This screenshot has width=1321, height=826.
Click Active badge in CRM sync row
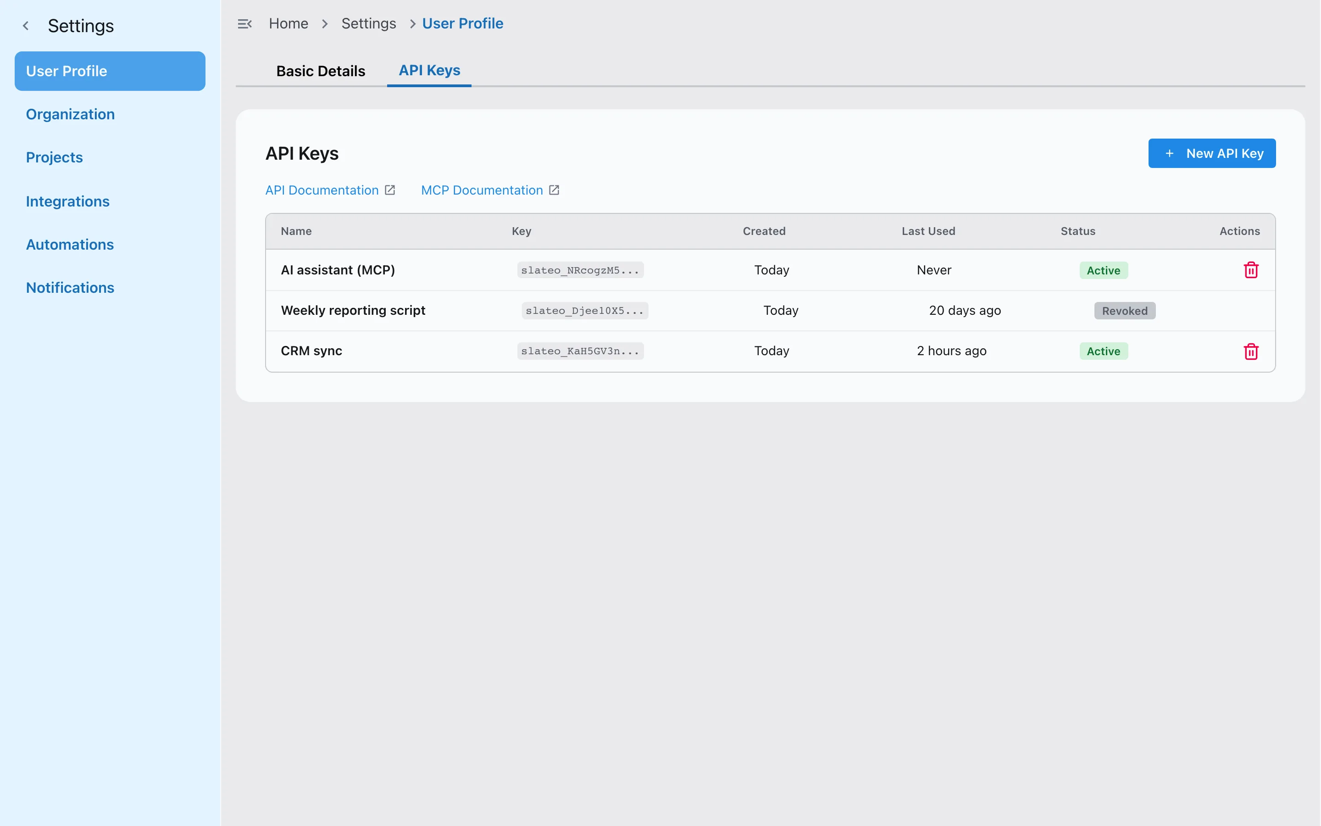[1103, 351]
